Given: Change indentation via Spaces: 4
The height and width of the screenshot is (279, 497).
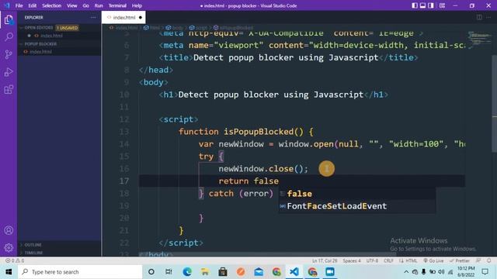Looking at the screenshot, I should tap(352, 260).
